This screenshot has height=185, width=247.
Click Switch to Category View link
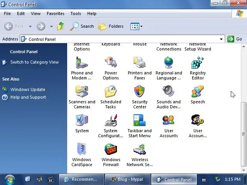coord(34,62)
